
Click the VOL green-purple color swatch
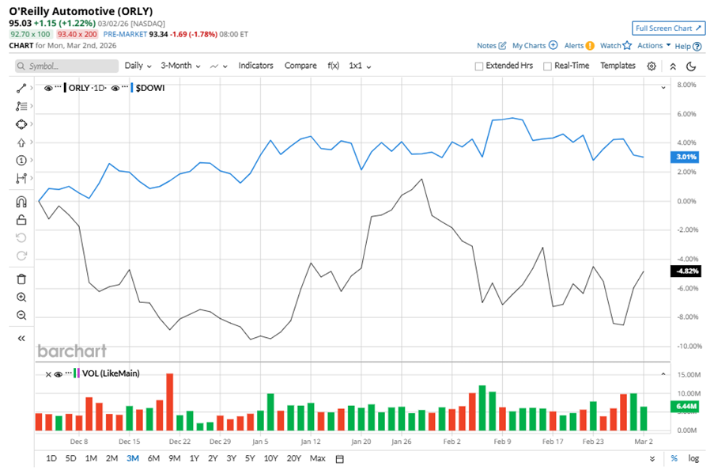coord(77,374)
